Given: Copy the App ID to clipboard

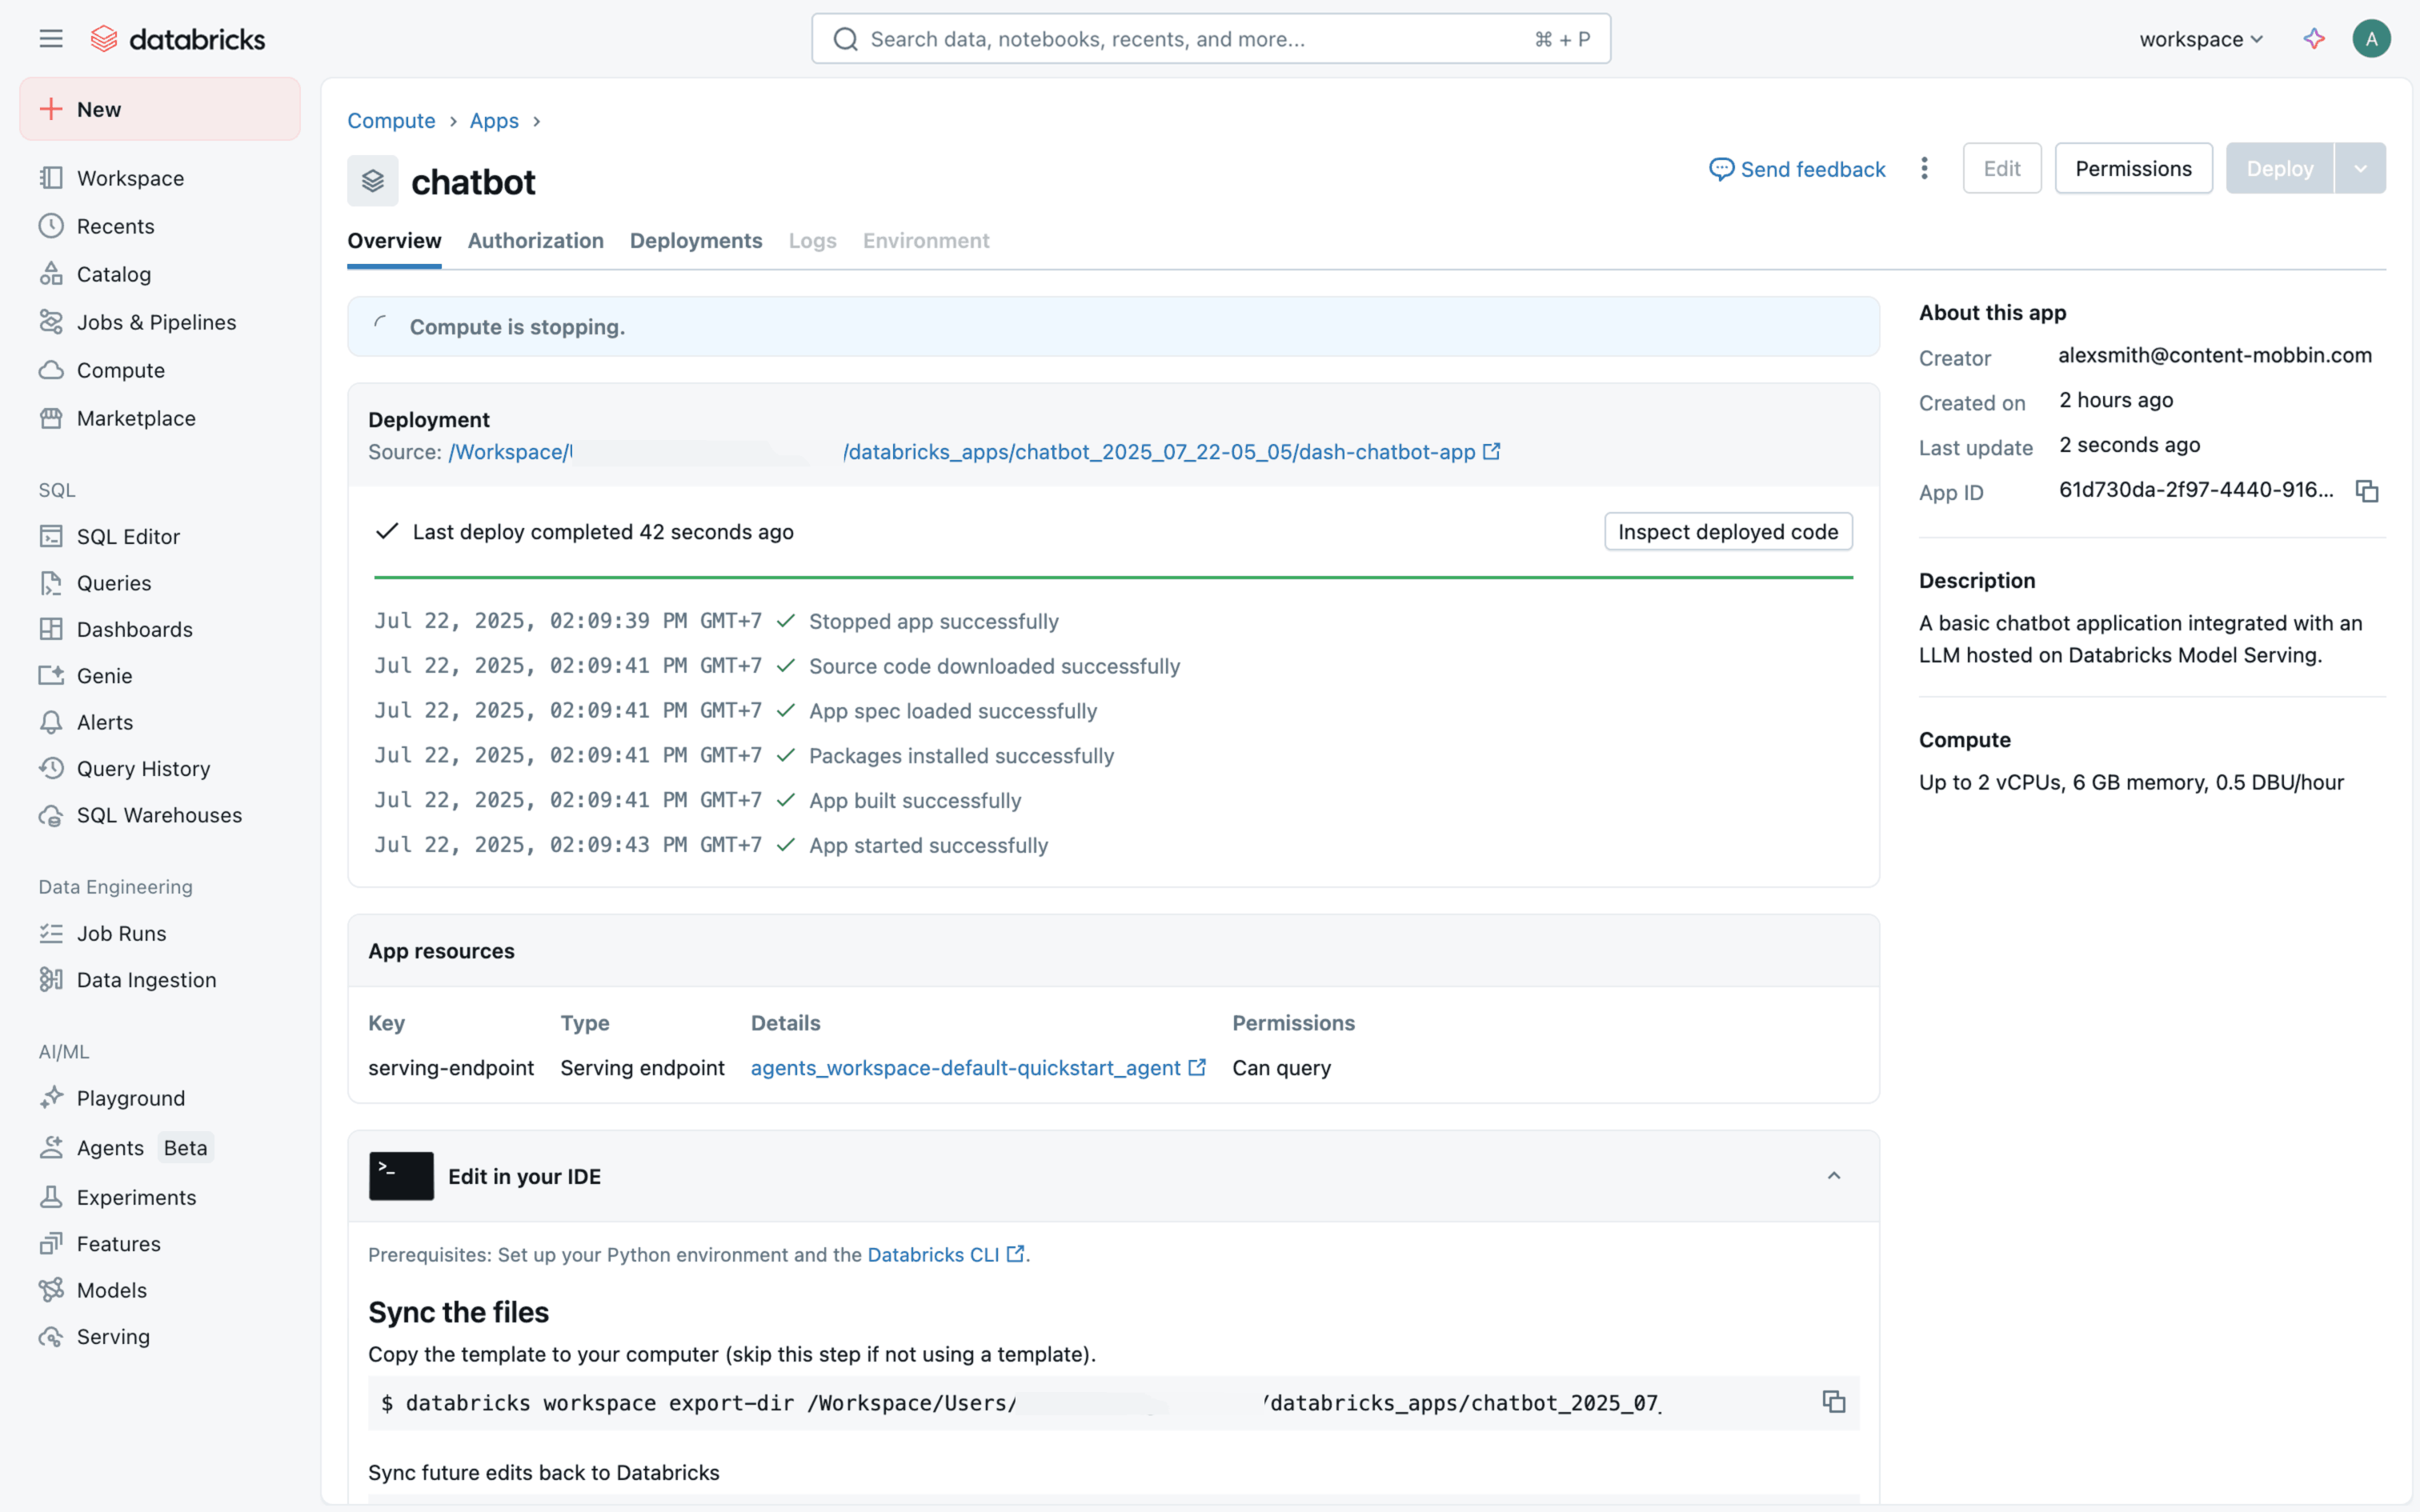Looking at the screenshot, I should [x=2366, y=491].
